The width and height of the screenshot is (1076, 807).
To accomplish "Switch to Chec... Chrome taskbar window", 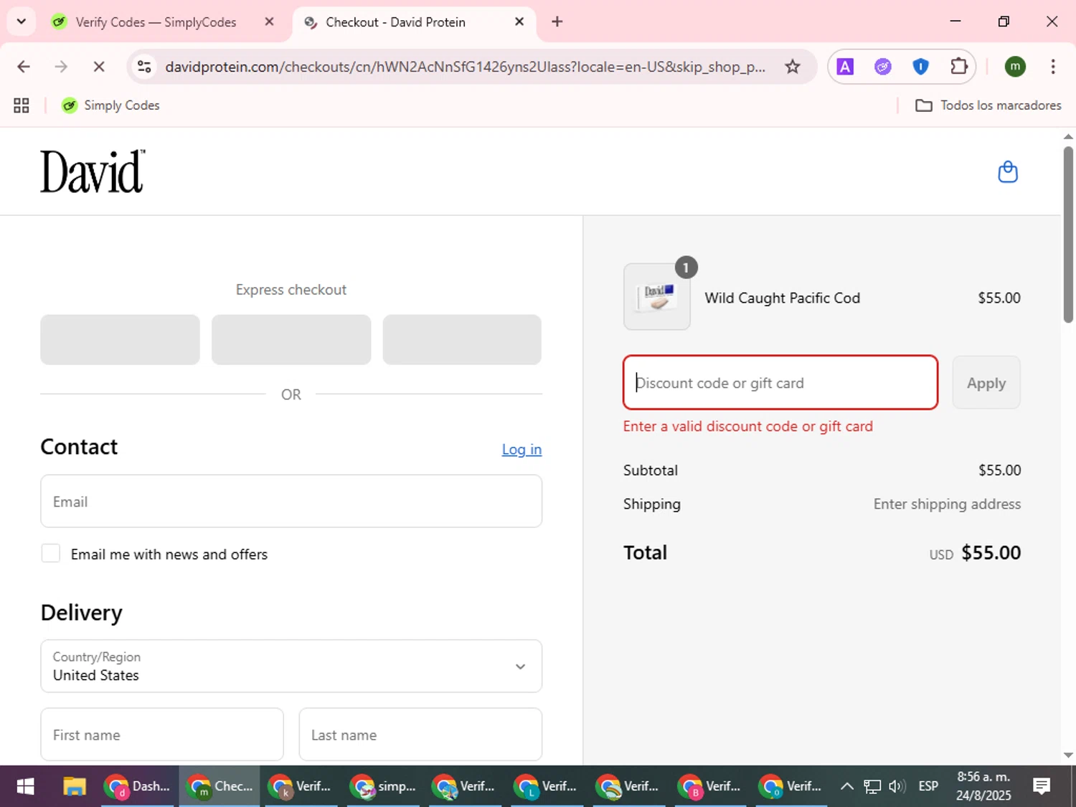I will [220, 787].
